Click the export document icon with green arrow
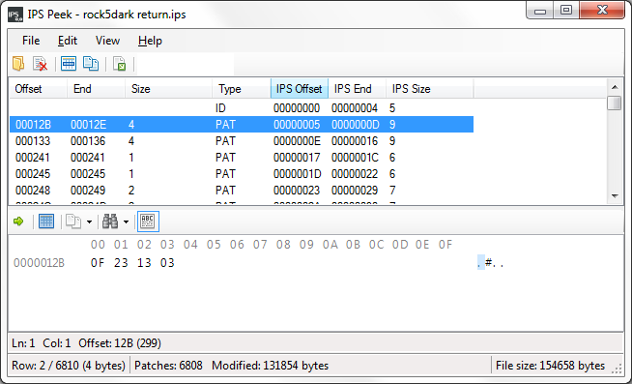Viewport: 632px width, 384px height. tap(120, 64)
